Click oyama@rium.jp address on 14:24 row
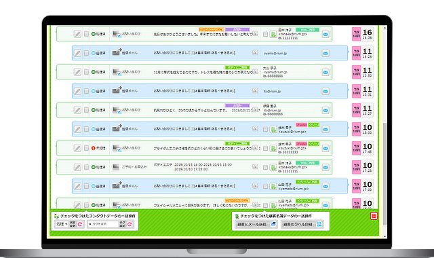The image size is (434, 258). tap(275, 53)
